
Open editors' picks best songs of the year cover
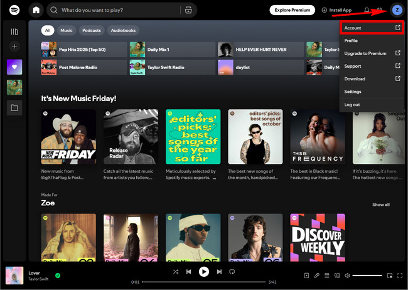(193, 137)
